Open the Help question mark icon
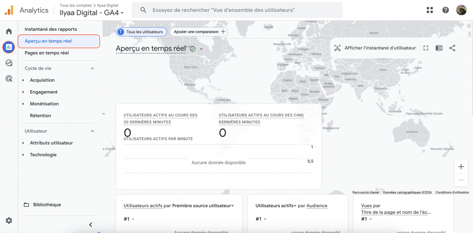Image resolution: width=473 pixels, height=233 pixels. click(446, 10)
